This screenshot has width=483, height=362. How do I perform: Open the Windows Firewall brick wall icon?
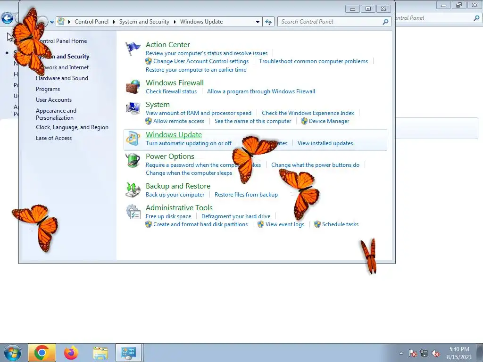click(133, 87)
